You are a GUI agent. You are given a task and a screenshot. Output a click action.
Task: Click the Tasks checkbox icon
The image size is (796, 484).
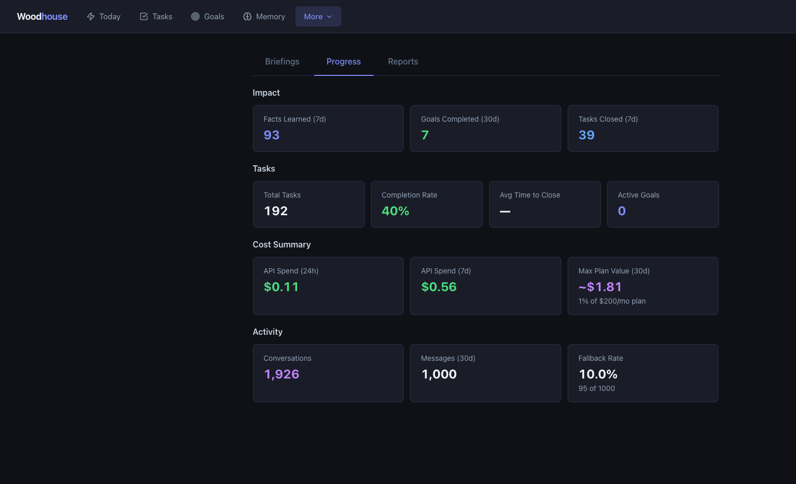point(144,17)
